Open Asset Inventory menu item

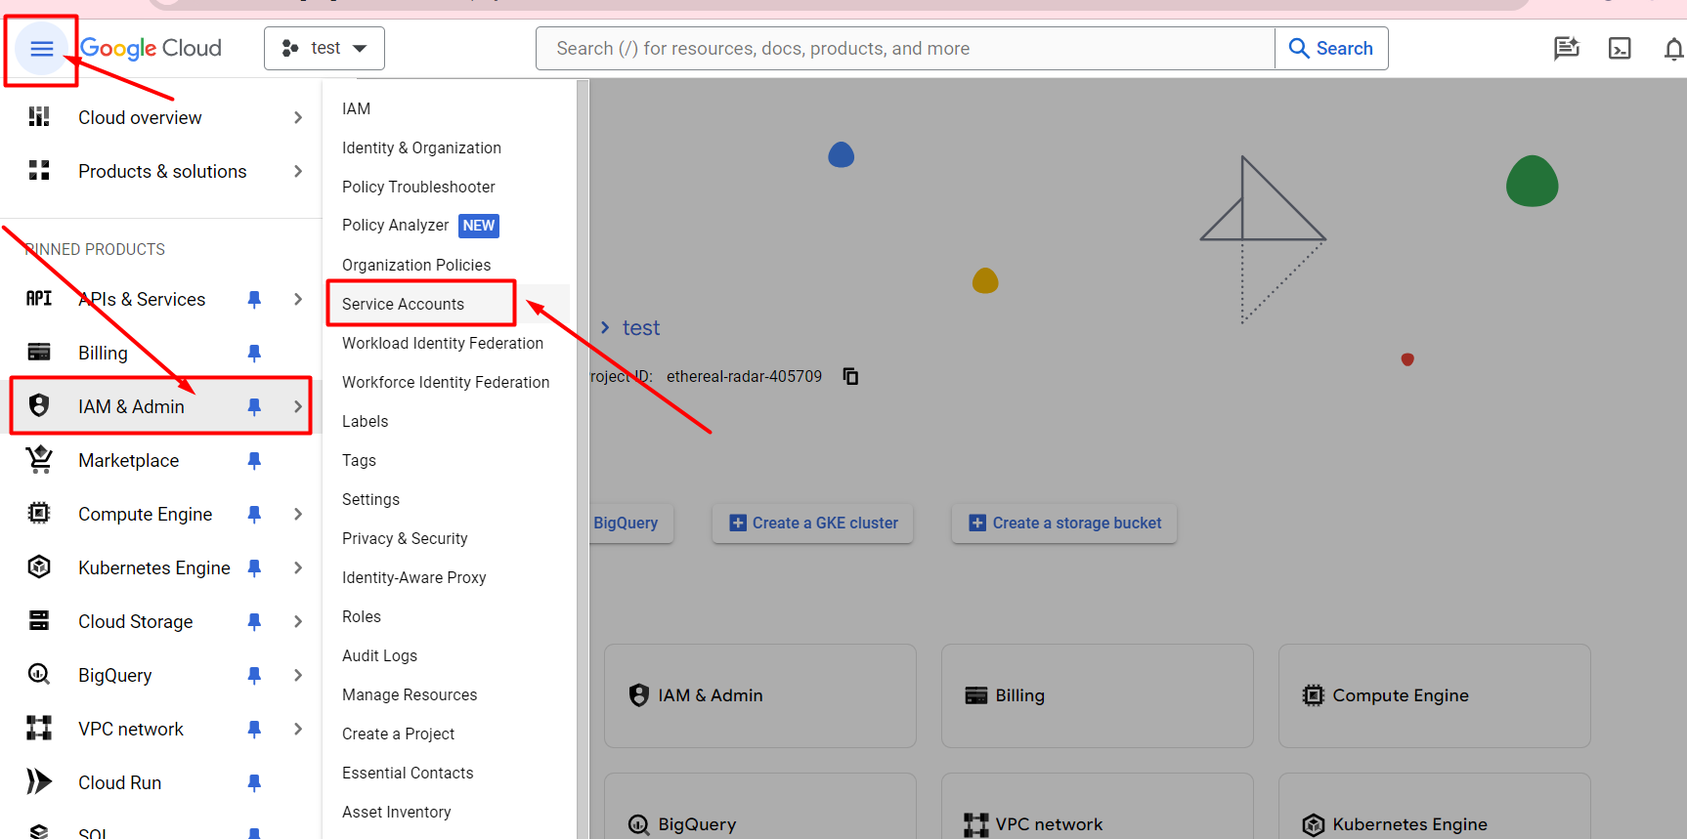(x=396, y=812)
